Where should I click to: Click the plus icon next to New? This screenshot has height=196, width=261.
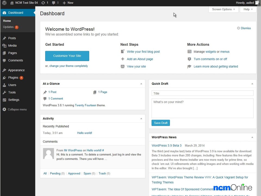tap(64, 3)
